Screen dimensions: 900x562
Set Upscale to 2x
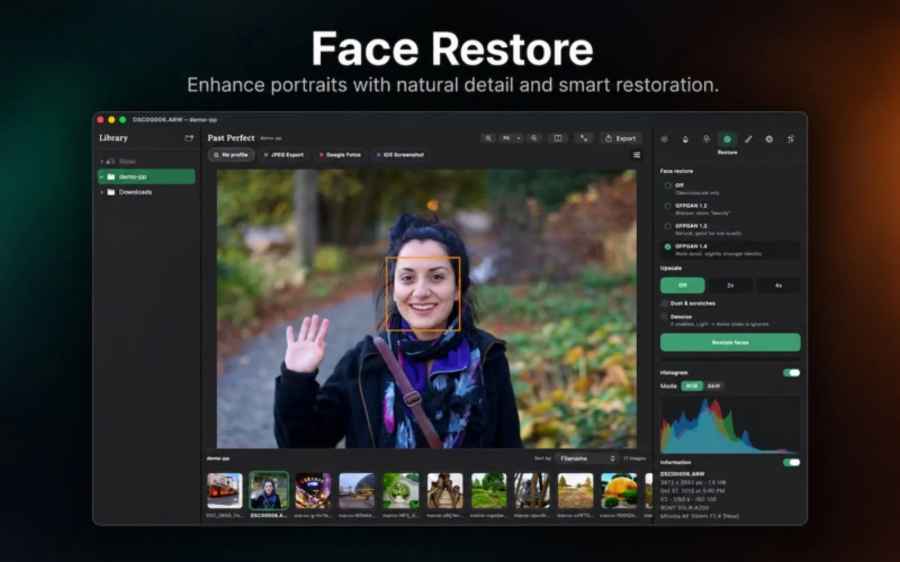[x=730, y=285]
